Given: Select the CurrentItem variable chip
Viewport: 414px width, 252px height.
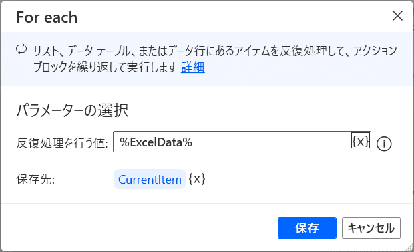Looking at the screenshot, I should pos(150,179).
